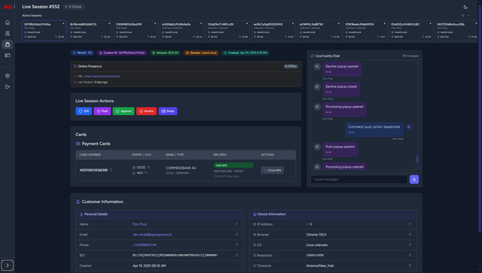Click the Live Events Chat scrollbar thumb
482x273 pixels.
tap(416, 159)
